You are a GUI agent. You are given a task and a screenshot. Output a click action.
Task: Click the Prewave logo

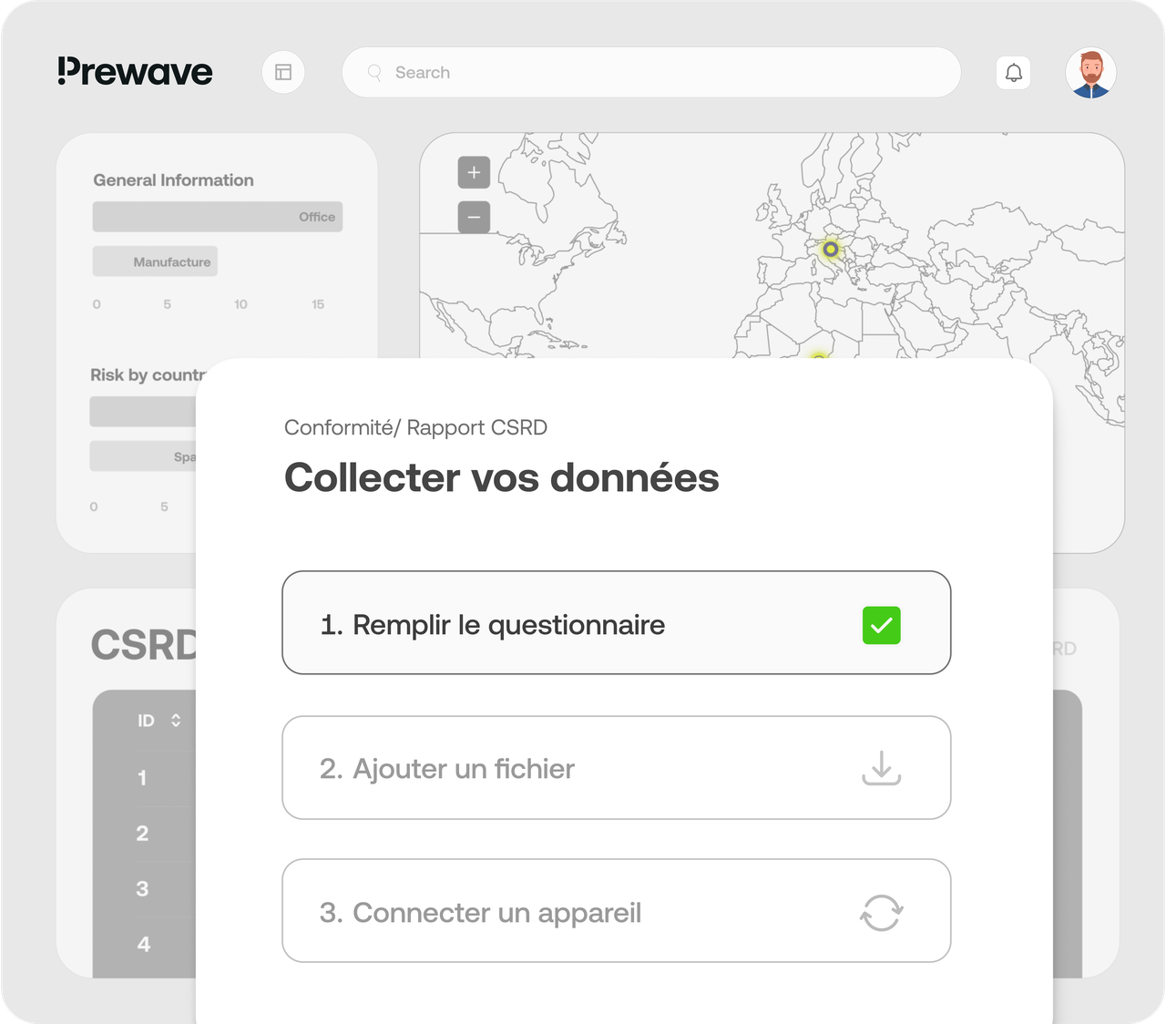pyautogui.click(x=135, y=72)
